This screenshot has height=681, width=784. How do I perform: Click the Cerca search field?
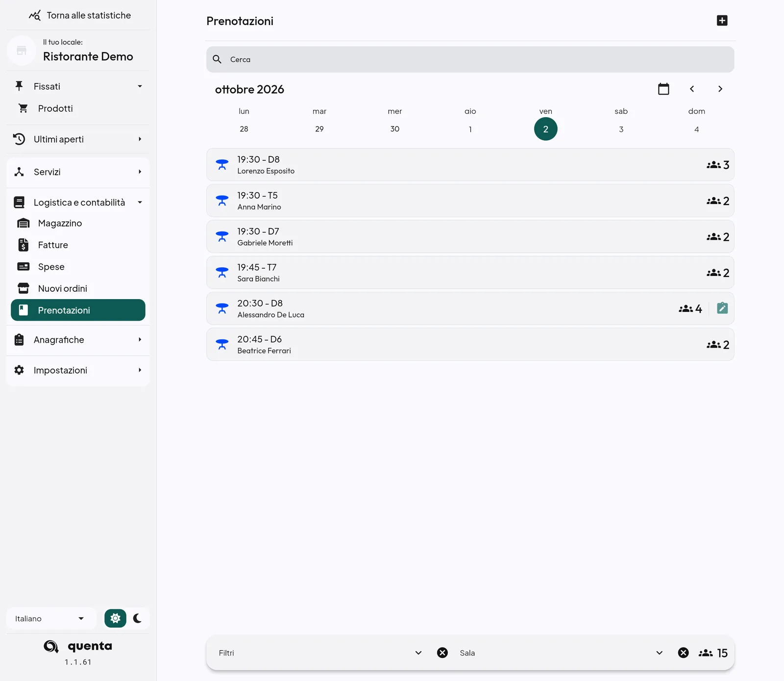470,59
